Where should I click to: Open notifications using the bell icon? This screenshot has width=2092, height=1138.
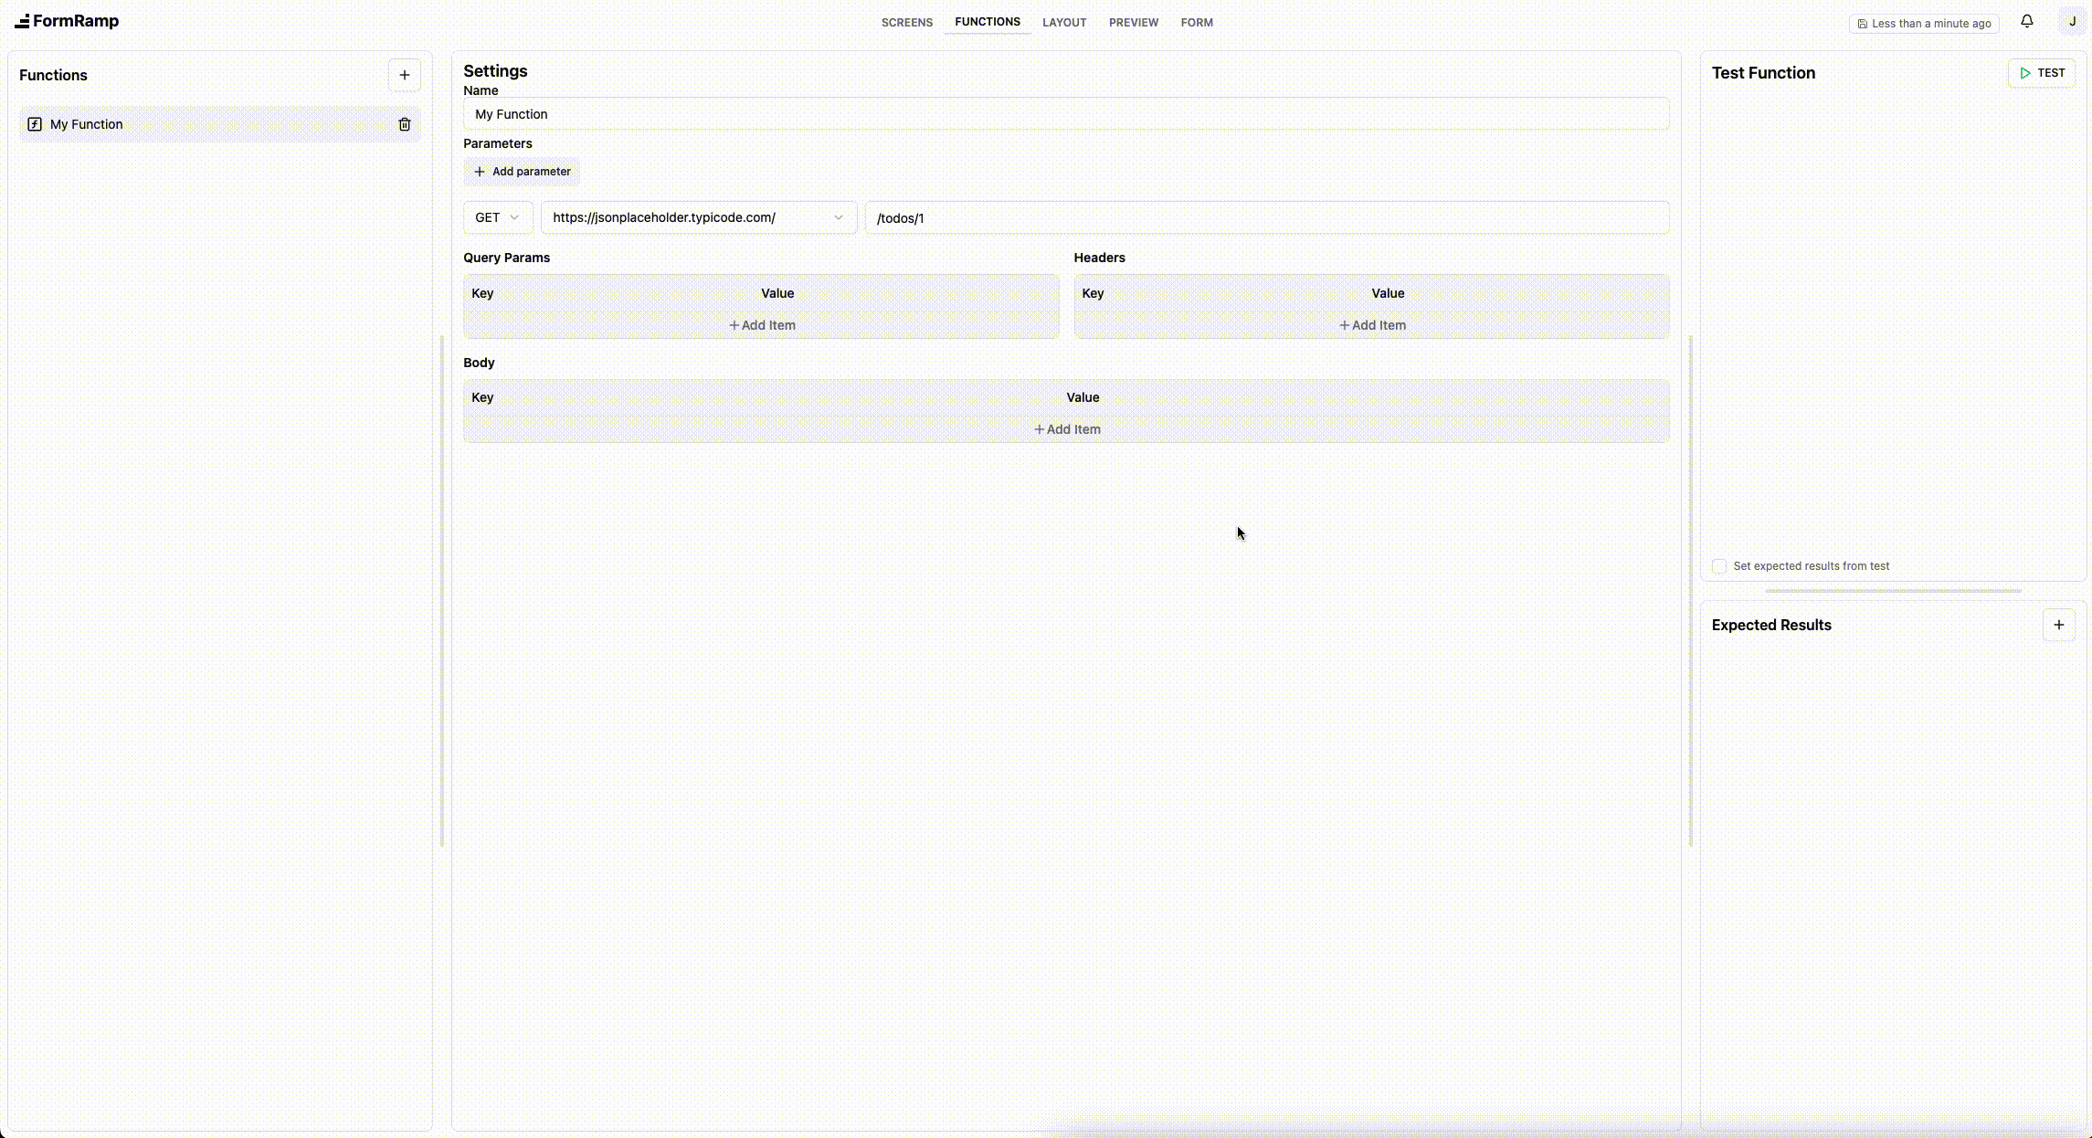click(x=2026, y=21)
